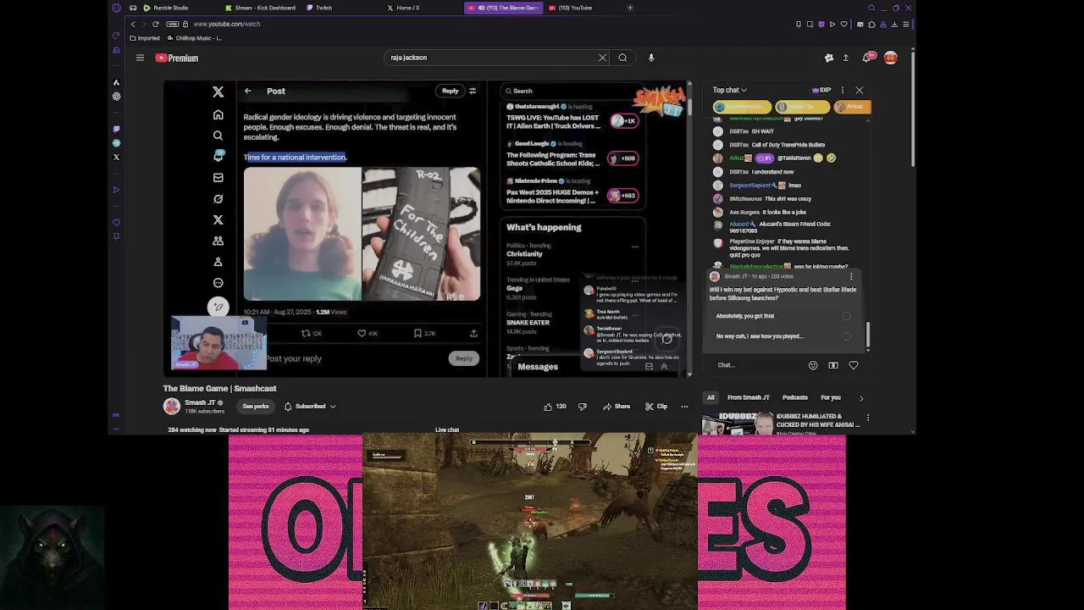Select the 'All' filter chip
Image resolution: width=1084 pixels, height=610 pixels.
(711, 397)
